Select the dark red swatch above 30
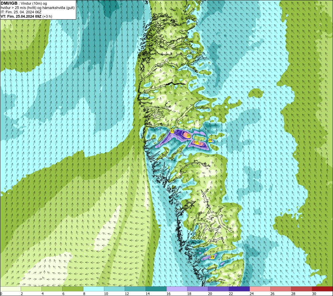333x296 pixels. 322,289
